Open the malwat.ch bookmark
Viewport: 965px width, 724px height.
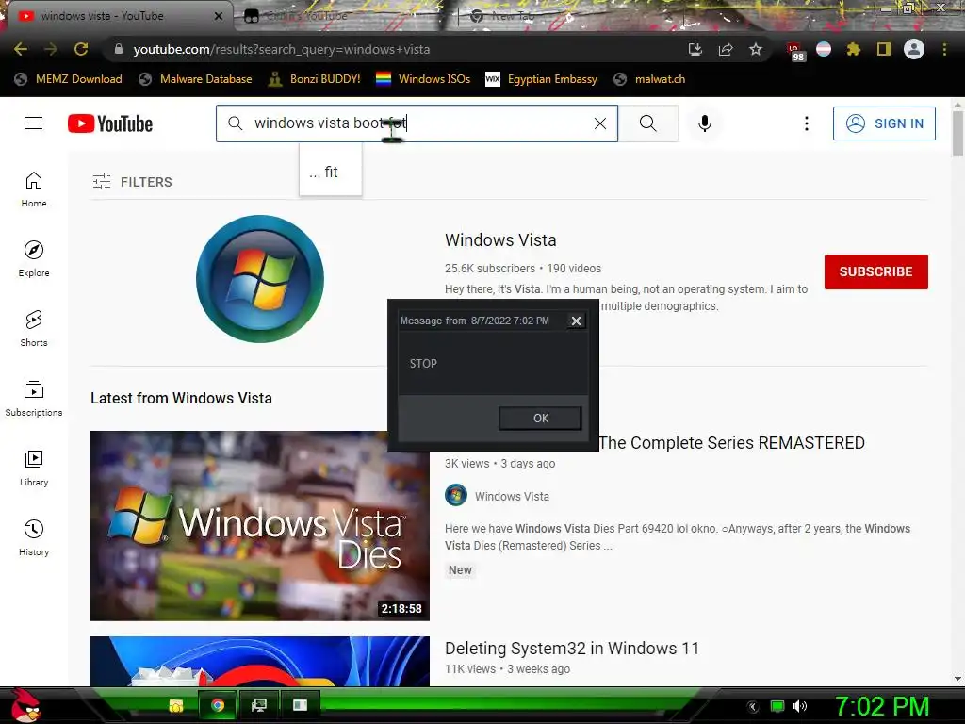pos(649,79)
